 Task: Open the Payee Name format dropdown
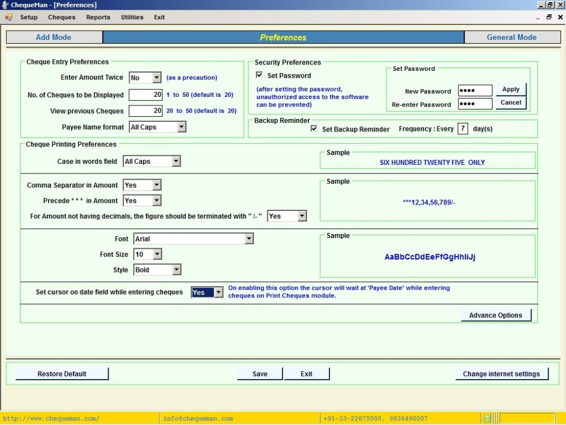pos(182,127)
